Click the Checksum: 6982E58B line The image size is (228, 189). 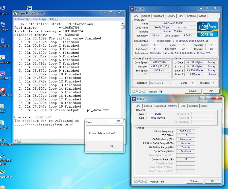(x=32, y=117)
